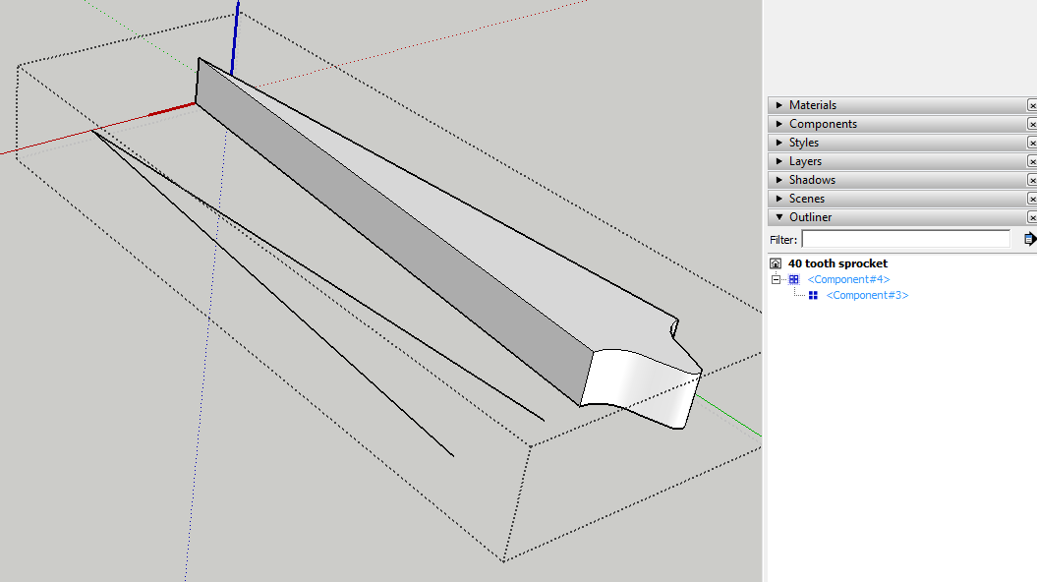Click the model house icon beside 40 tooth sprocket
Viewport: 1037px width, 582px height.
(x=776, y=263)
